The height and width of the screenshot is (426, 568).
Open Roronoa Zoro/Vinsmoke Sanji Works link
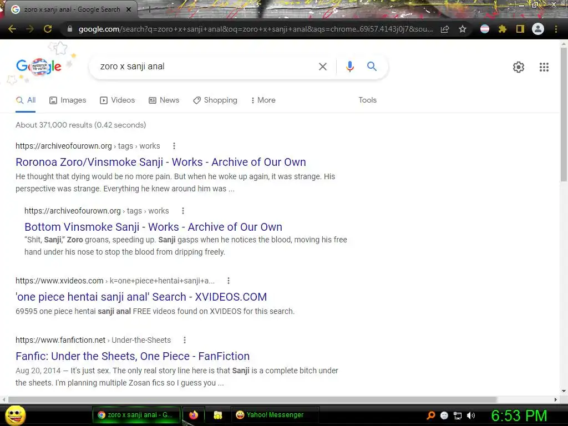(161, 162)
